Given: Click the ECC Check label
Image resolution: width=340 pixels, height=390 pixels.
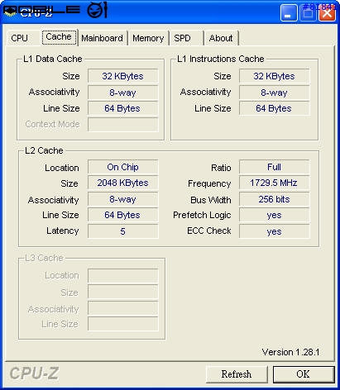Looking at the screenshot, I should point(209,231).
